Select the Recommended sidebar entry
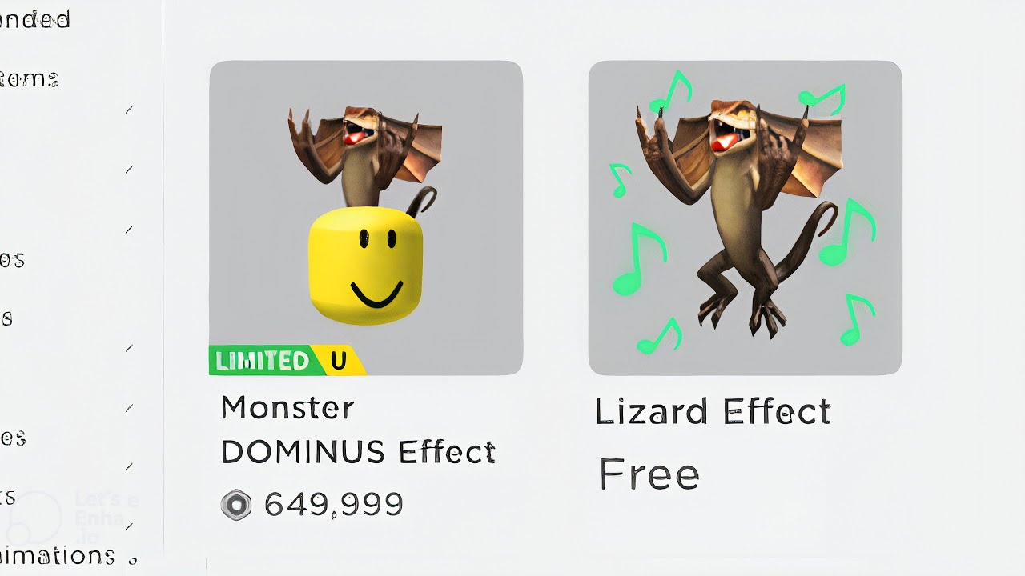1025x576 pixels. 35,19
